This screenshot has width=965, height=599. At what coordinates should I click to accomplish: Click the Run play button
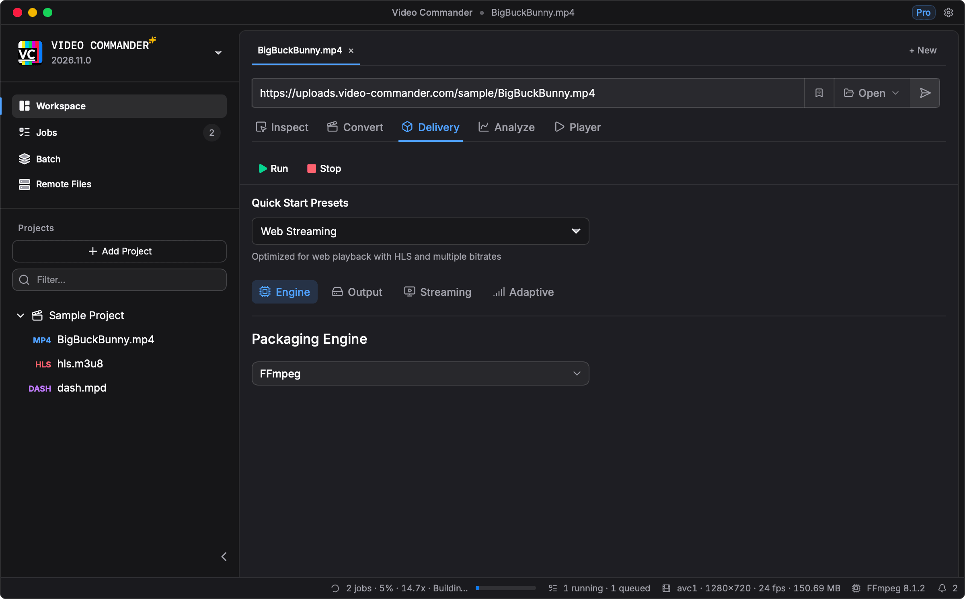tap(273, 168)
